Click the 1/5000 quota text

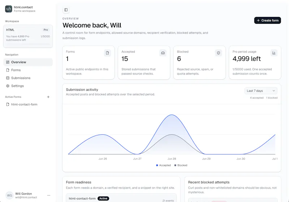tap(45, 36)
